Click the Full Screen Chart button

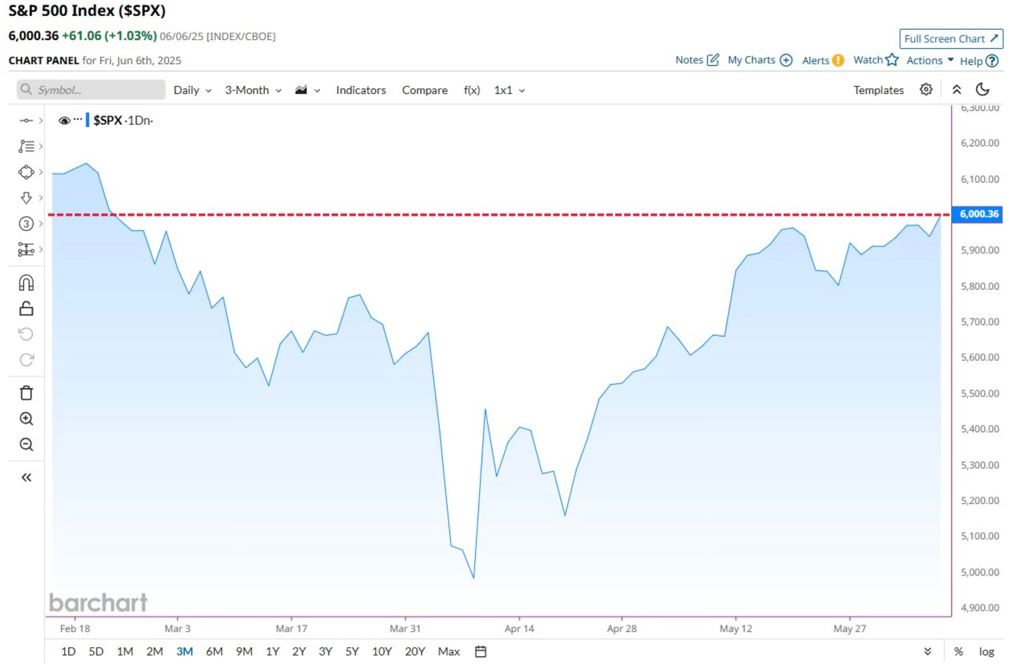pos(950,39)
